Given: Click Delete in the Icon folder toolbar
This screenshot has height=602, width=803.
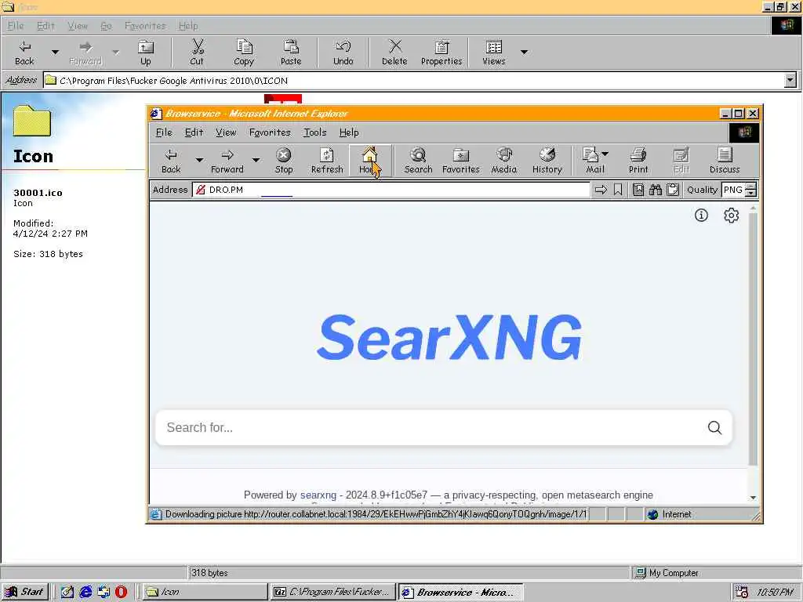Looking at the screenshot, I should point(394,53).
